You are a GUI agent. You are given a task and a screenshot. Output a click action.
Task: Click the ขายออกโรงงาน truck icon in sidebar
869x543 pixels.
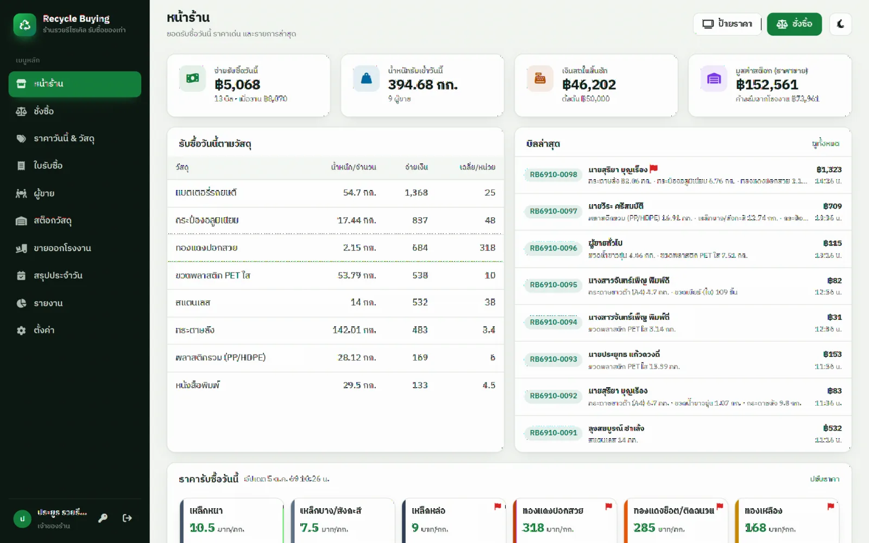point(21,248)
